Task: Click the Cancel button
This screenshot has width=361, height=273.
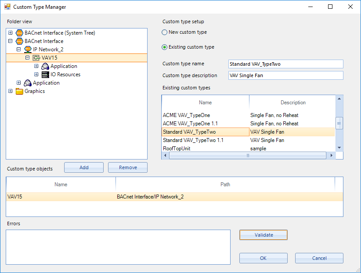Action: click(x=319, y=258)
